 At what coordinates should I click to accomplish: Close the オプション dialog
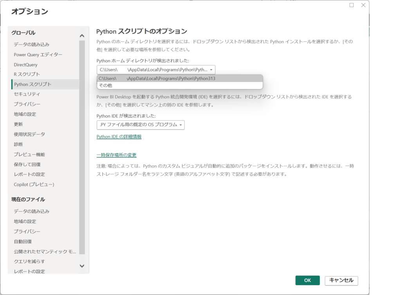point(363,5)
